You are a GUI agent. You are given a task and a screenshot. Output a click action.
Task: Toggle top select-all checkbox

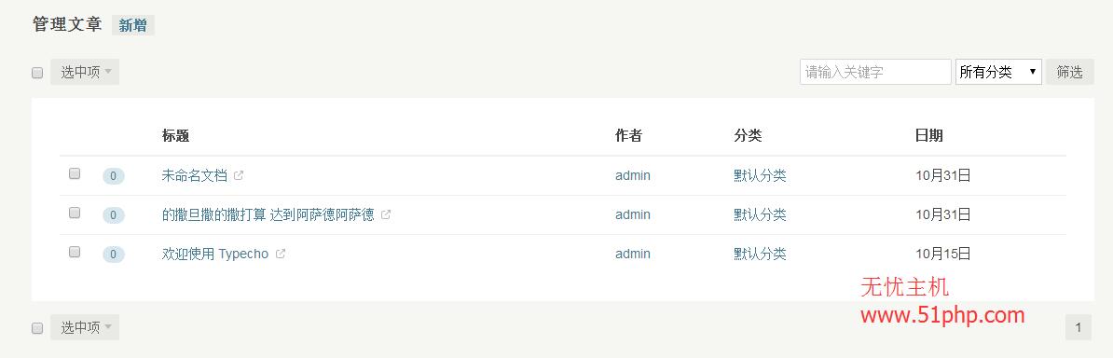pyautogui.click(x=37, y=73)
